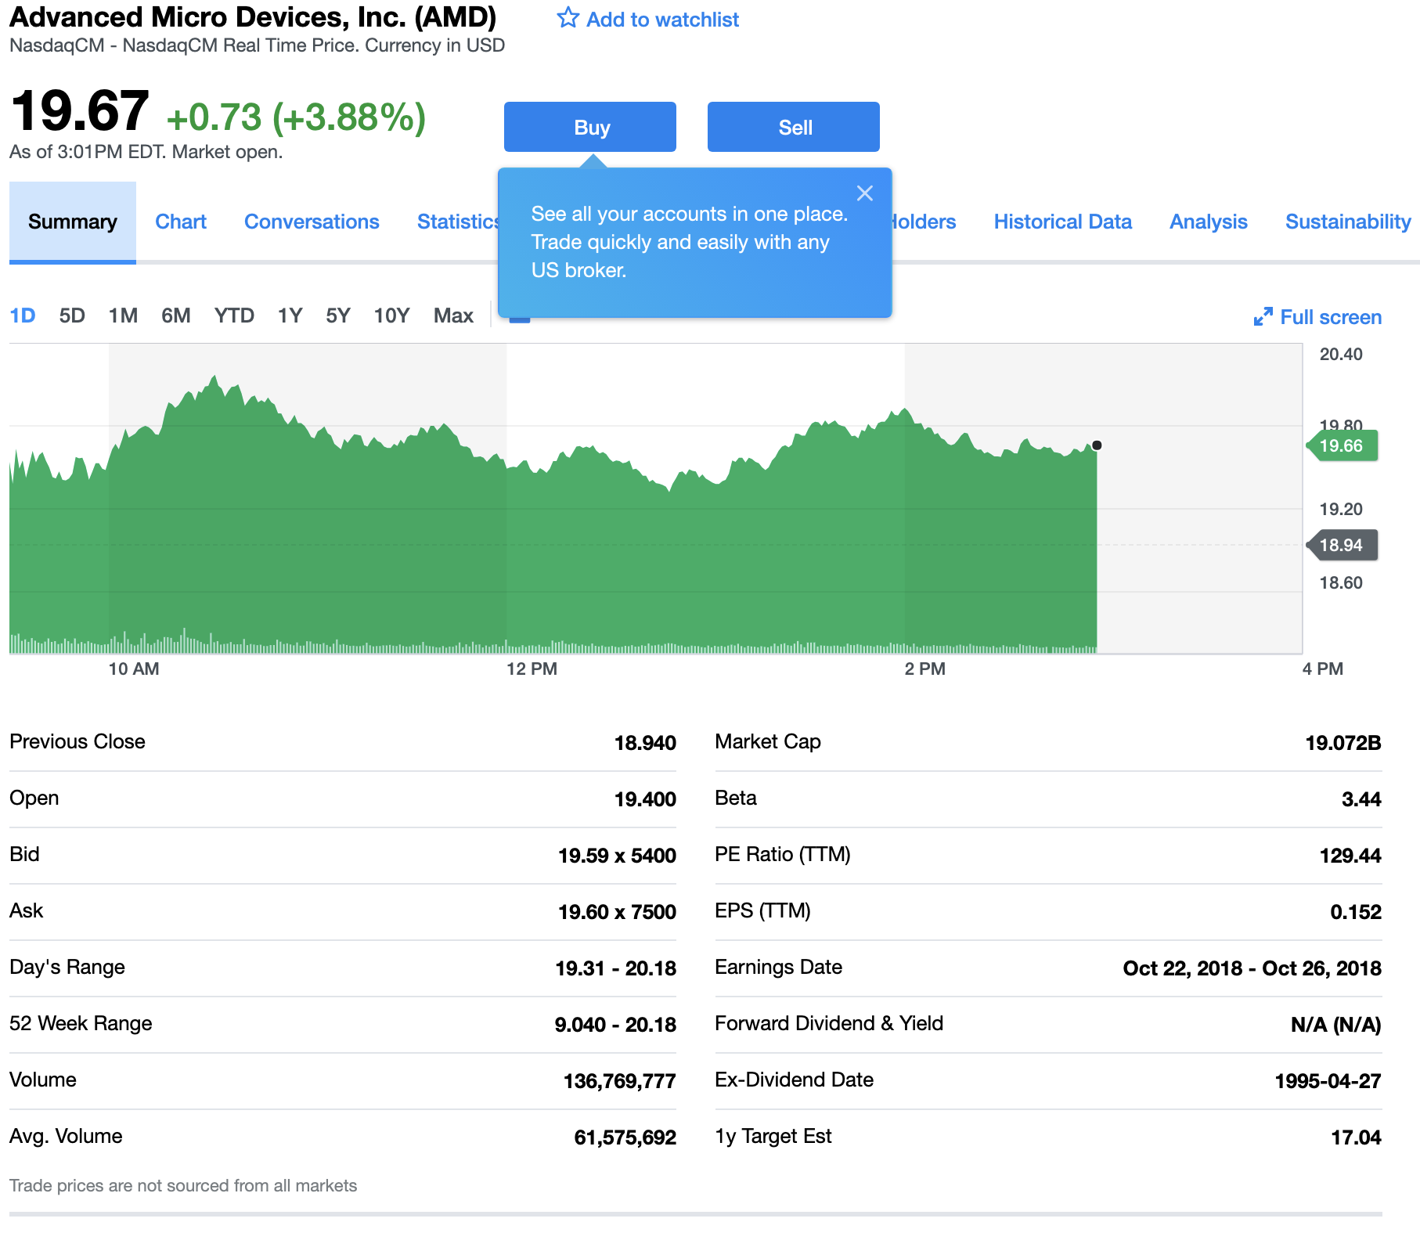The image size is (1420, 1240).
Task: Click the Avg. Volume value 61,575,692
Action: 625,1137
